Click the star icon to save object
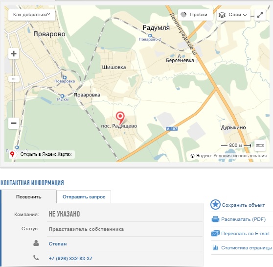273x267 pixels. point(215,205)
